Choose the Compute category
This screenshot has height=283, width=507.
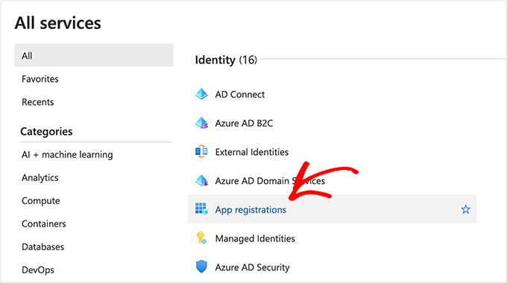(41, 201)
